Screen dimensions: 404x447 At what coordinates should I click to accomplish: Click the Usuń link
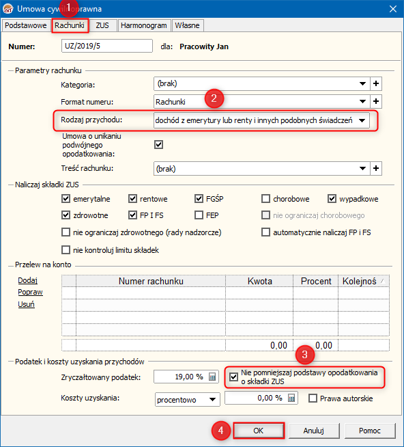coord(26,304)
